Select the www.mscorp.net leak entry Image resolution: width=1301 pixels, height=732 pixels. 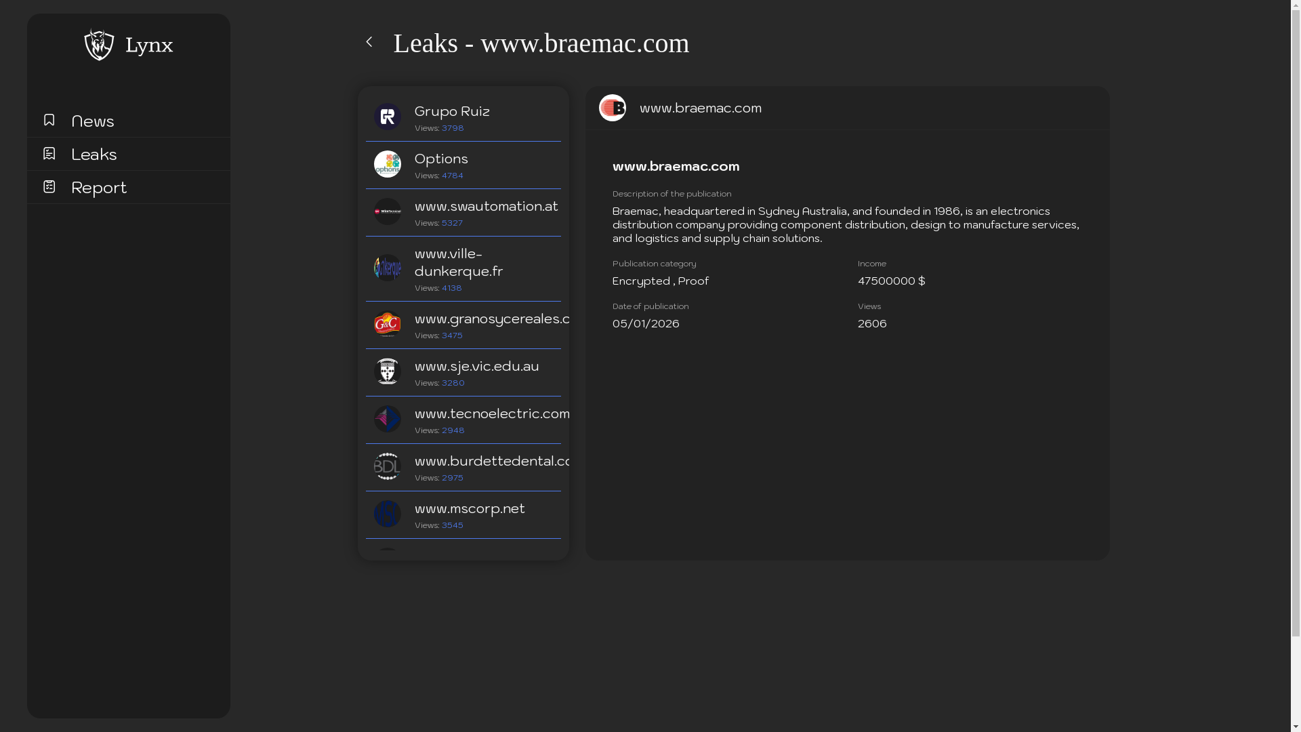click(470, 509)
